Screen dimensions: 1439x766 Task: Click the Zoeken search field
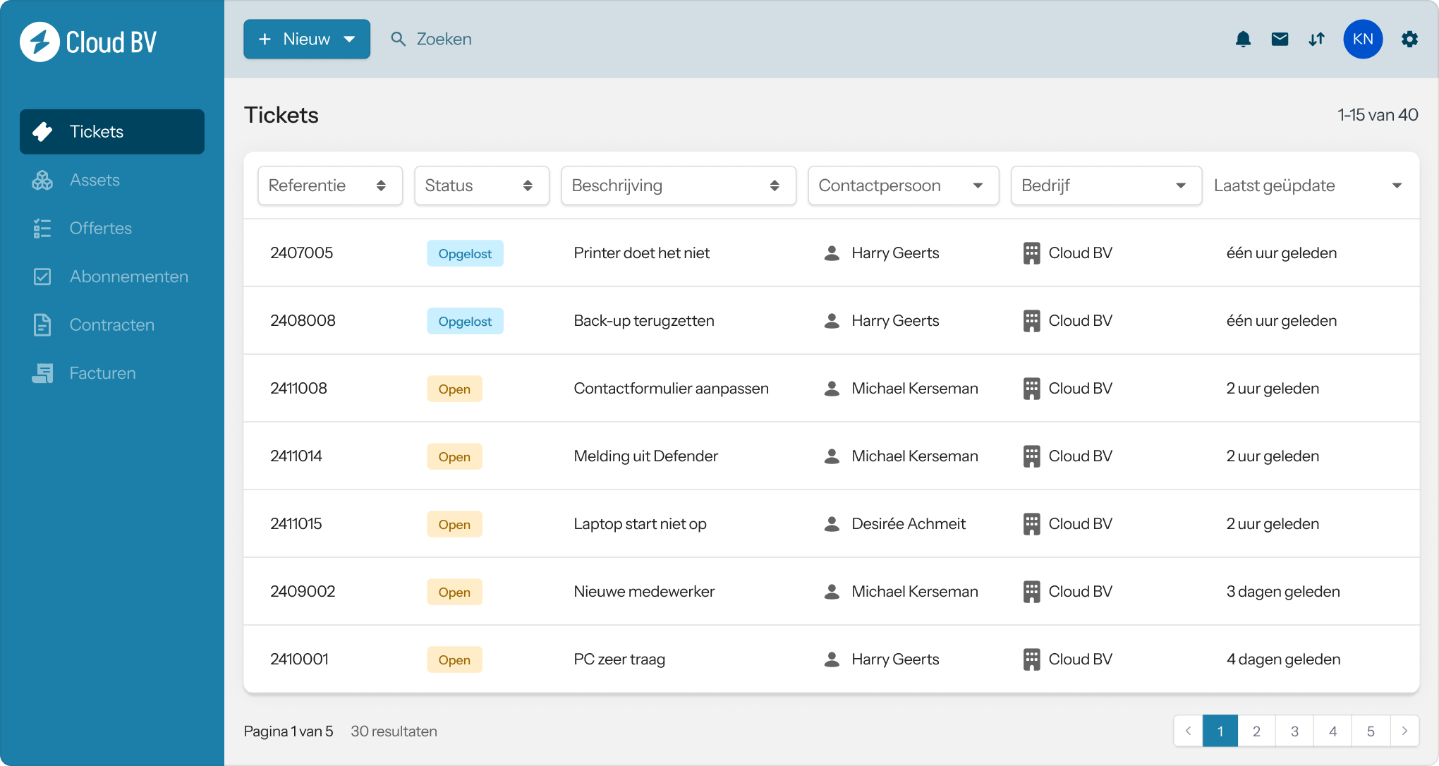click(x=444, y=39)
